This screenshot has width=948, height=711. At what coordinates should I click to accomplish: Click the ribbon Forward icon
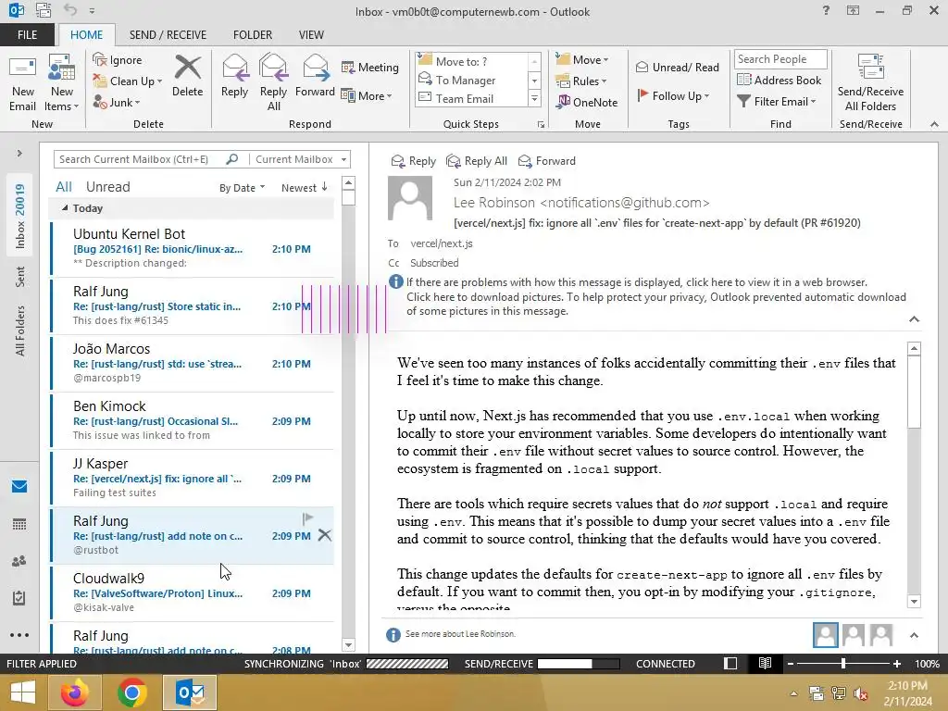coord(315,76)
